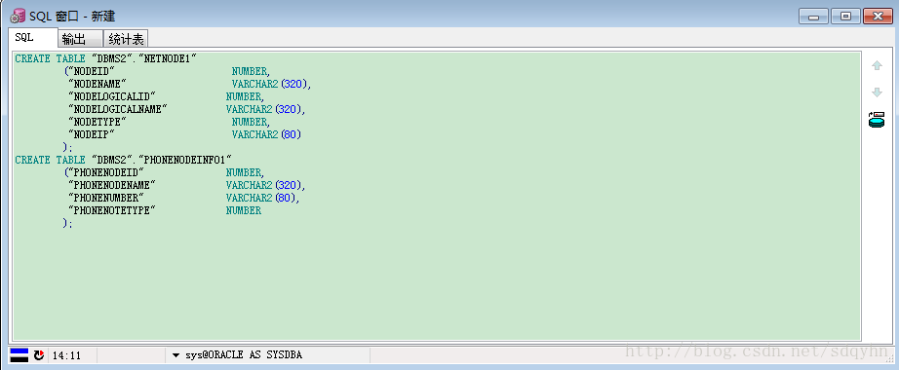Click the blue-black flag status icon
This screenshot has height=370, width=899.
[19, 355]
